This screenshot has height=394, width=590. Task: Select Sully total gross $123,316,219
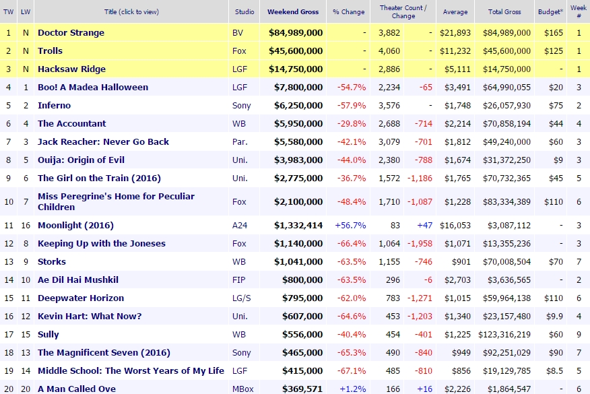504,335
